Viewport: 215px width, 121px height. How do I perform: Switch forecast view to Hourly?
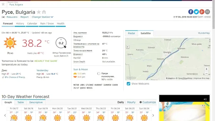tap(131, 102)
